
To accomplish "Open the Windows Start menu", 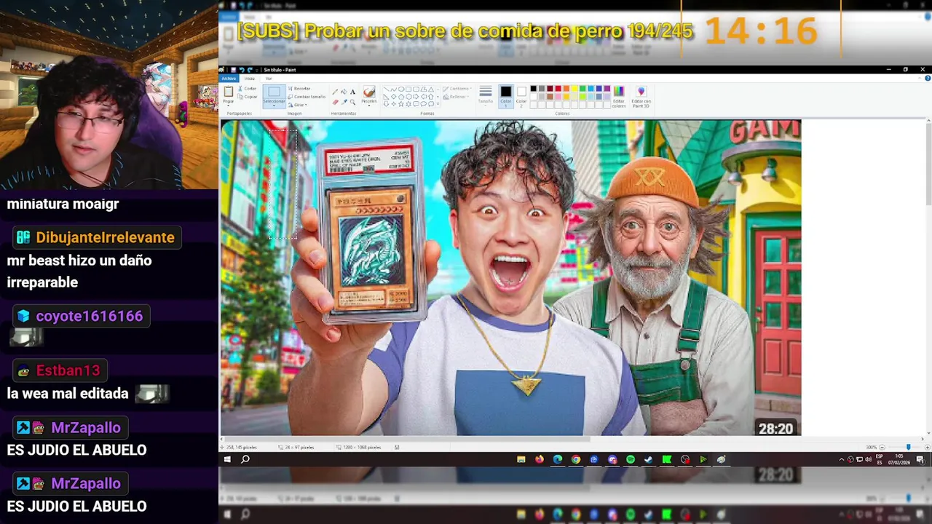I will tap(227, 459).
